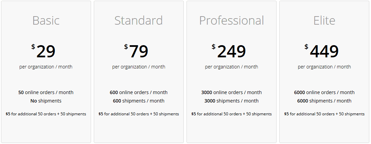Select the Standard plan heading

138,21
